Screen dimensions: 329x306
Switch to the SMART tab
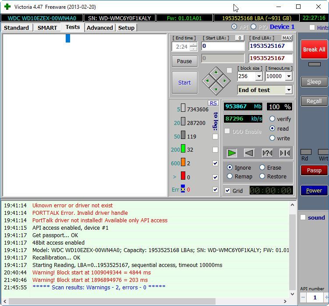tap(47, 28)
